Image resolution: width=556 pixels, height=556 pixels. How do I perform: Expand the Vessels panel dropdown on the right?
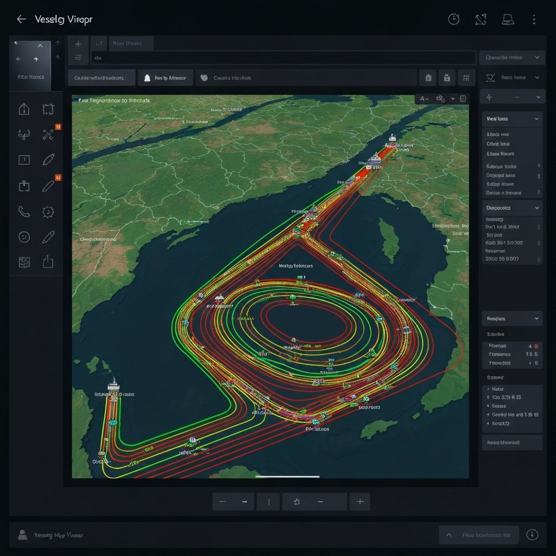511,118
